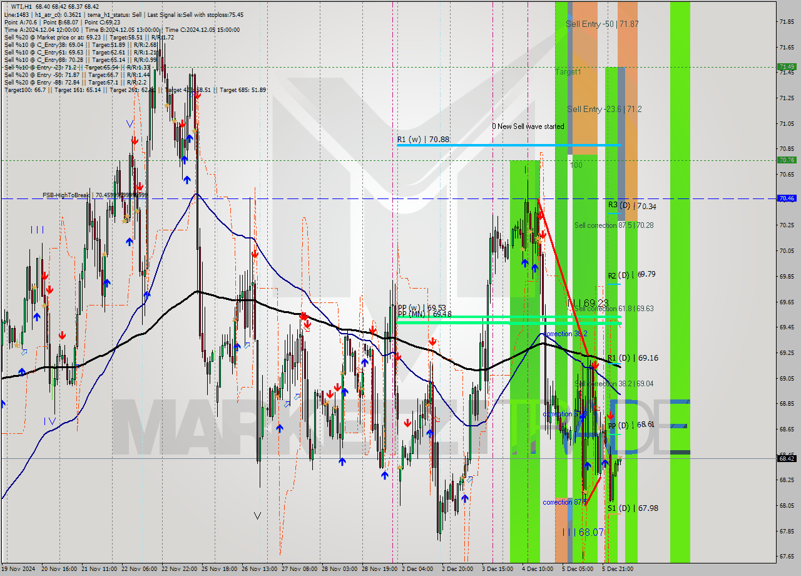
Task: Click the 'Target1' label in the green zone
Action: [568, 72]
